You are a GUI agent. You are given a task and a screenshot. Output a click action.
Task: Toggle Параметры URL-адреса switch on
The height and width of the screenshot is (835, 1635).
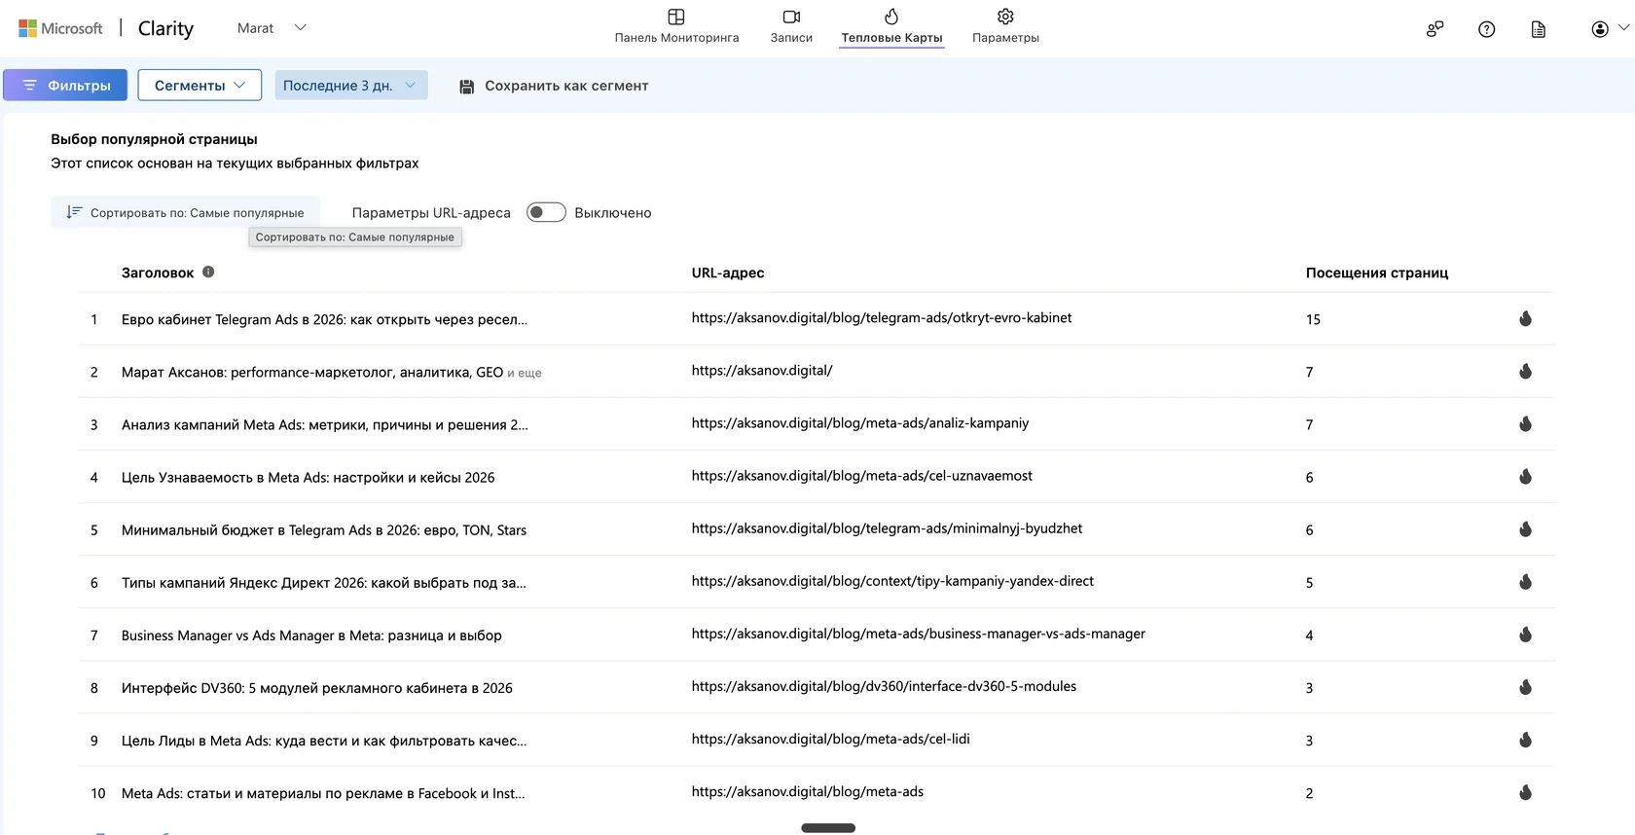546,212
